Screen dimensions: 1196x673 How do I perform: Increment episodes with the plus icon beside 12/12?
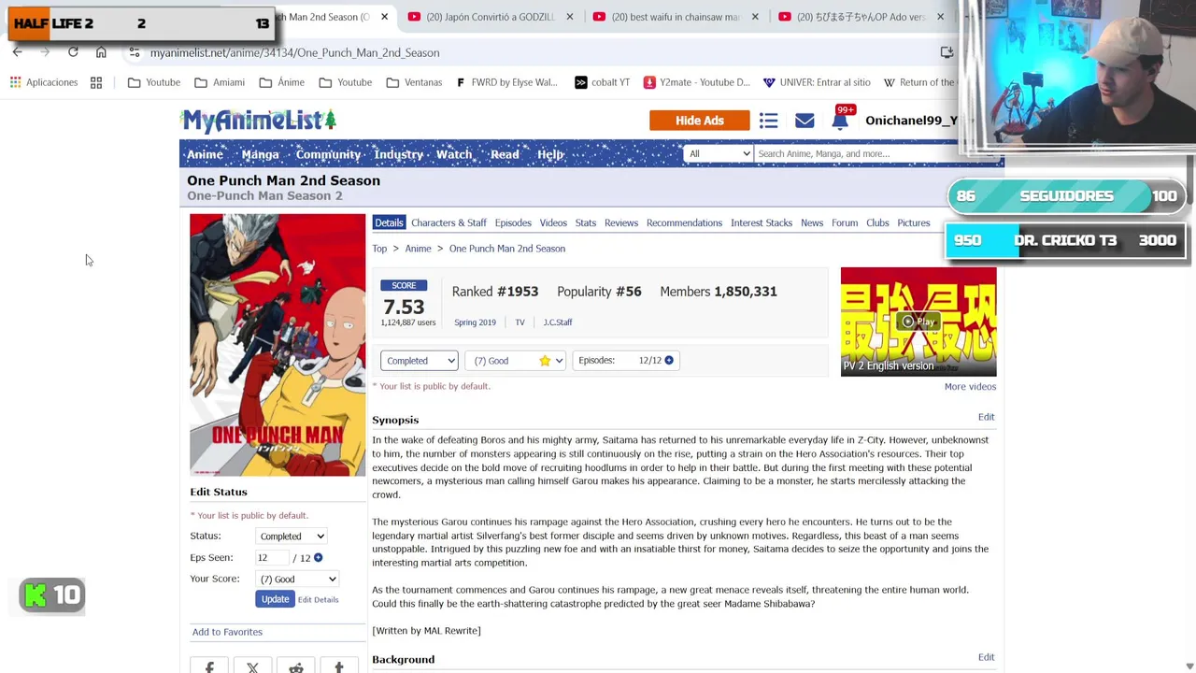669,360
